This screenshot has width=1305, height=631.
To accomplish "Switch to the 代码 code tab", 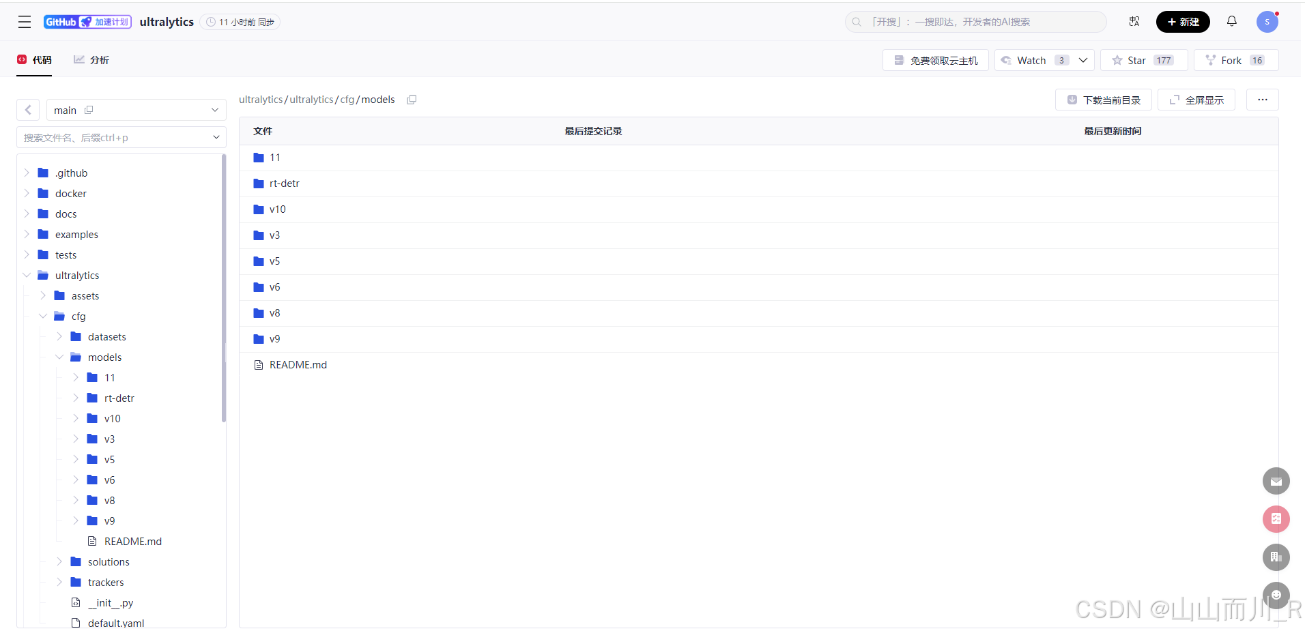I will coord(34,60).
